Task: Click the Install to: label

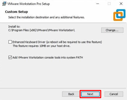Action: click(x=14, y=27)
